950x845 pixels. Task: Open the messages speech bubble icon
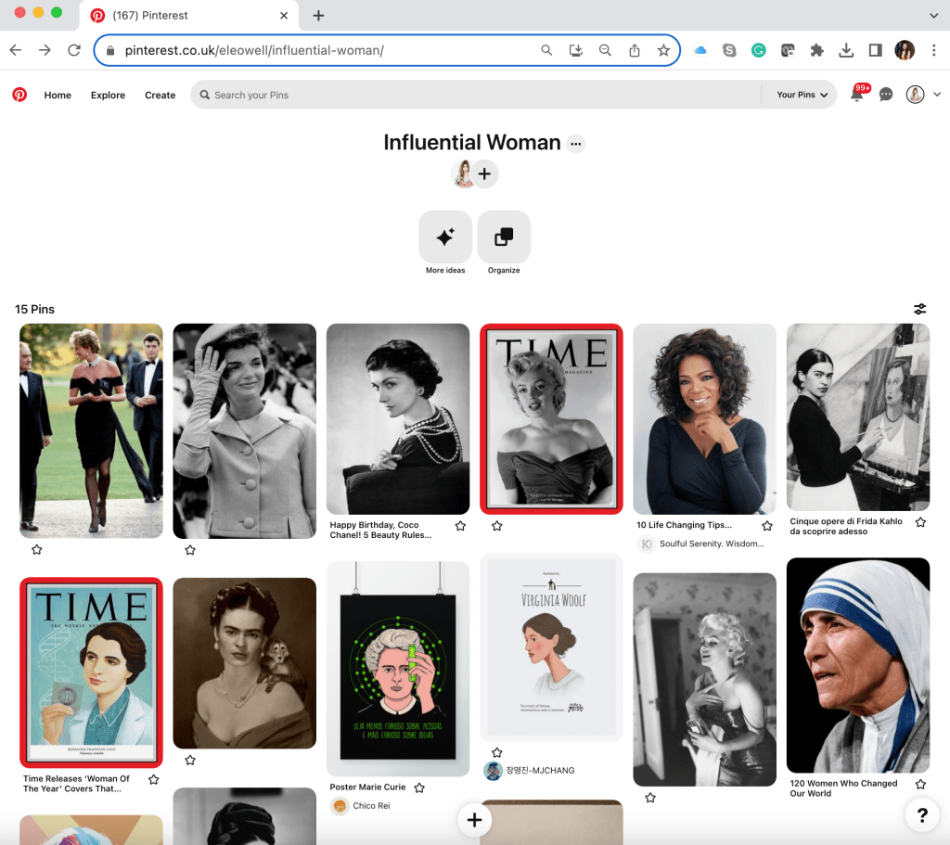[886, 95]
